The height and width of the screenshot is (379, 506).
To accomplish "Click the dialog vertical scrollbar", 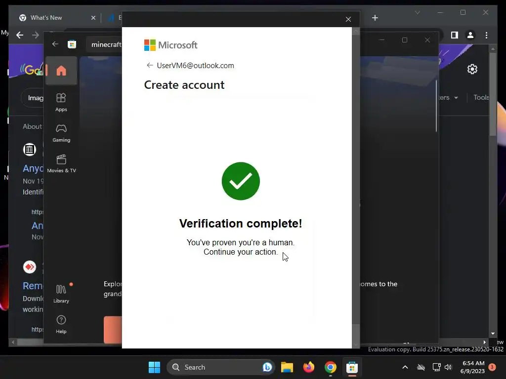I will tap(356, 187).
